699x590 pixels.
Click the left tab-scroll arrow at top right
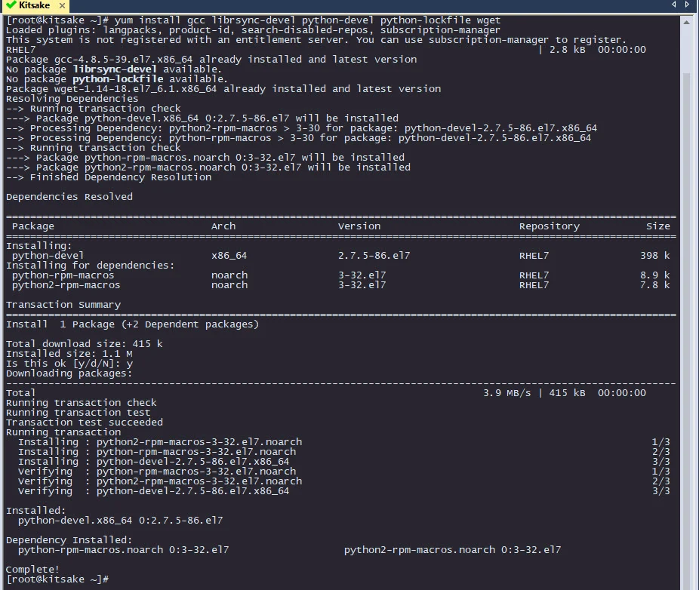tap(674, 5)
